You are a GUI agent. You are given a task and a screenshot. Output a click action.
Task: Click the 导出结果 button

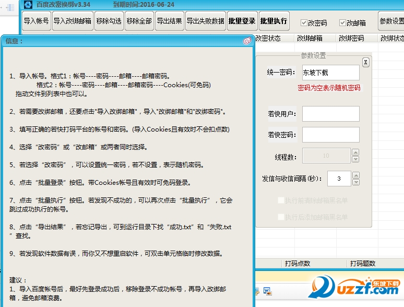pyautogui.click(x=170, y=21)
